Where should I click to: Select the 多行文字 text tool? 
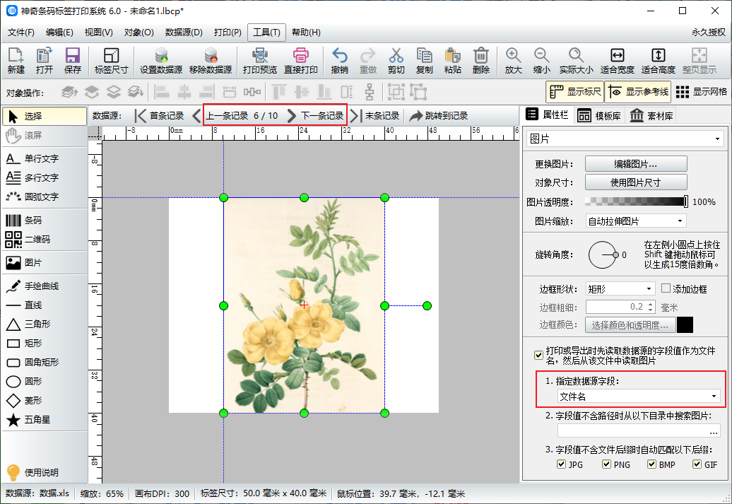tap(45, 177)
